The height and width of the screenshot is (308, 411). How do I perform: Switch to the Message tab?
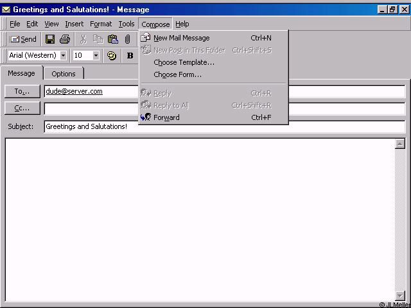[x=21, y=73]
